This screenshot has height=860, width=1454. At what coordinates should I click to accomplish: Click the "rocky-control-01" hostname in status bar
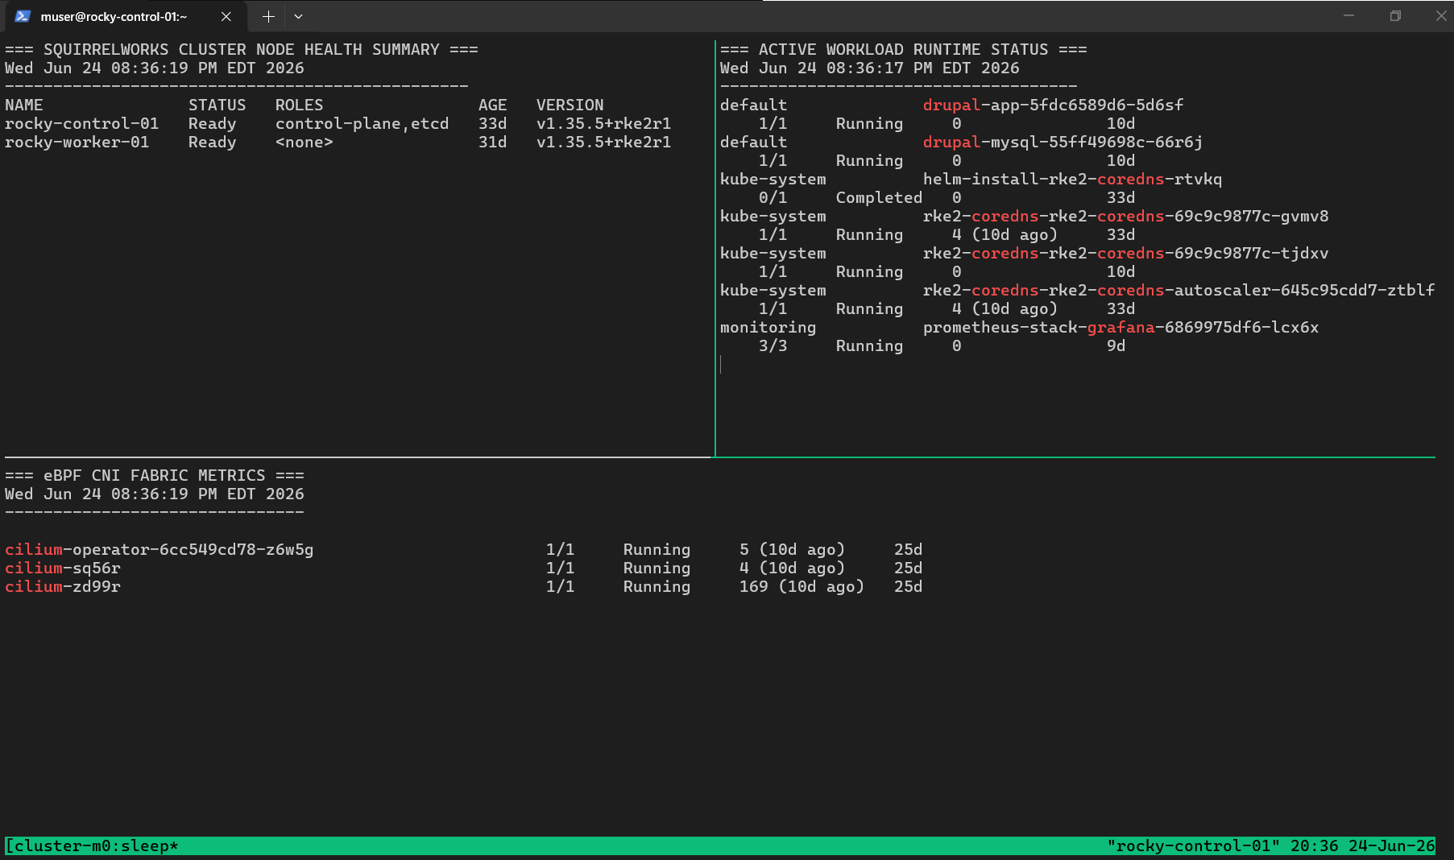1194,846
